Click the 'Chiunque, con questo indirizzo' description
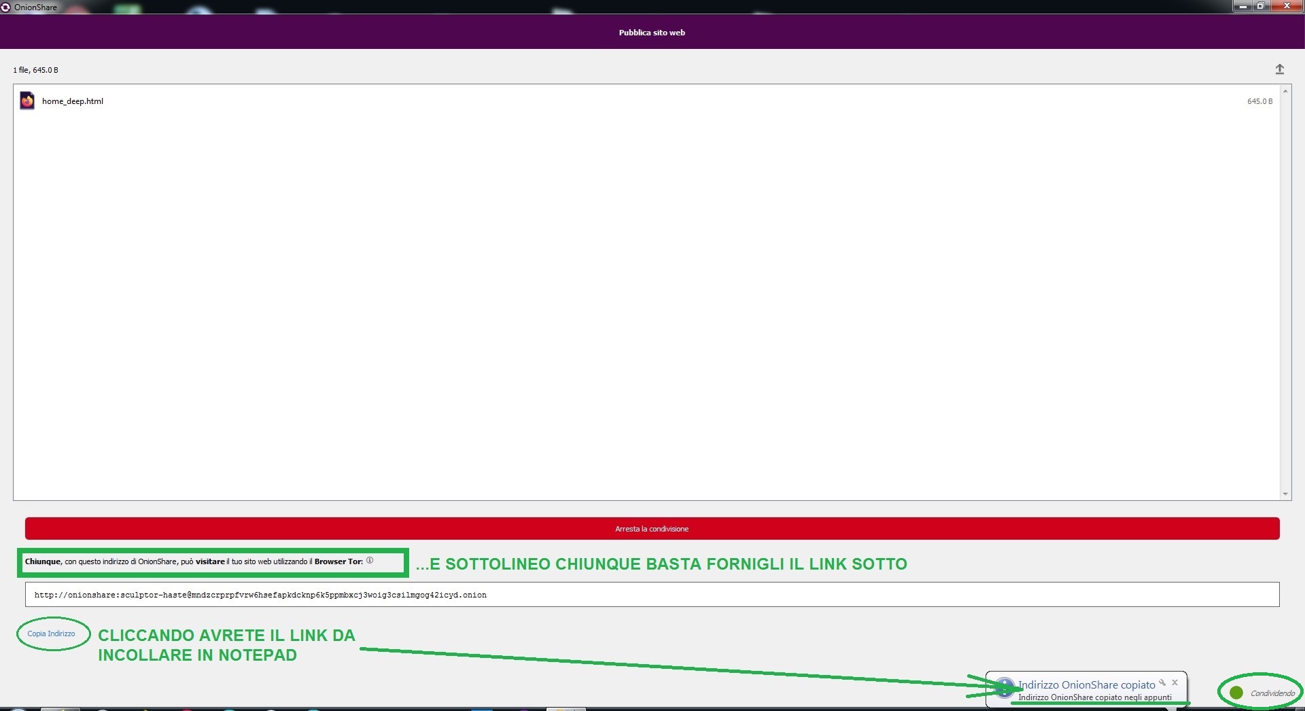 coord(194,561)
